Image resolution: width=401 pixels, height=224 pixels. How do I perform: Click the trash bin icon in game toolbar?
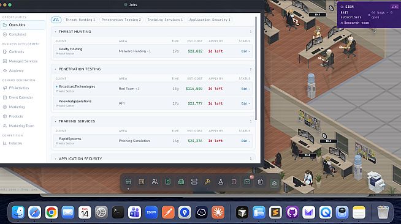(261, 182)
